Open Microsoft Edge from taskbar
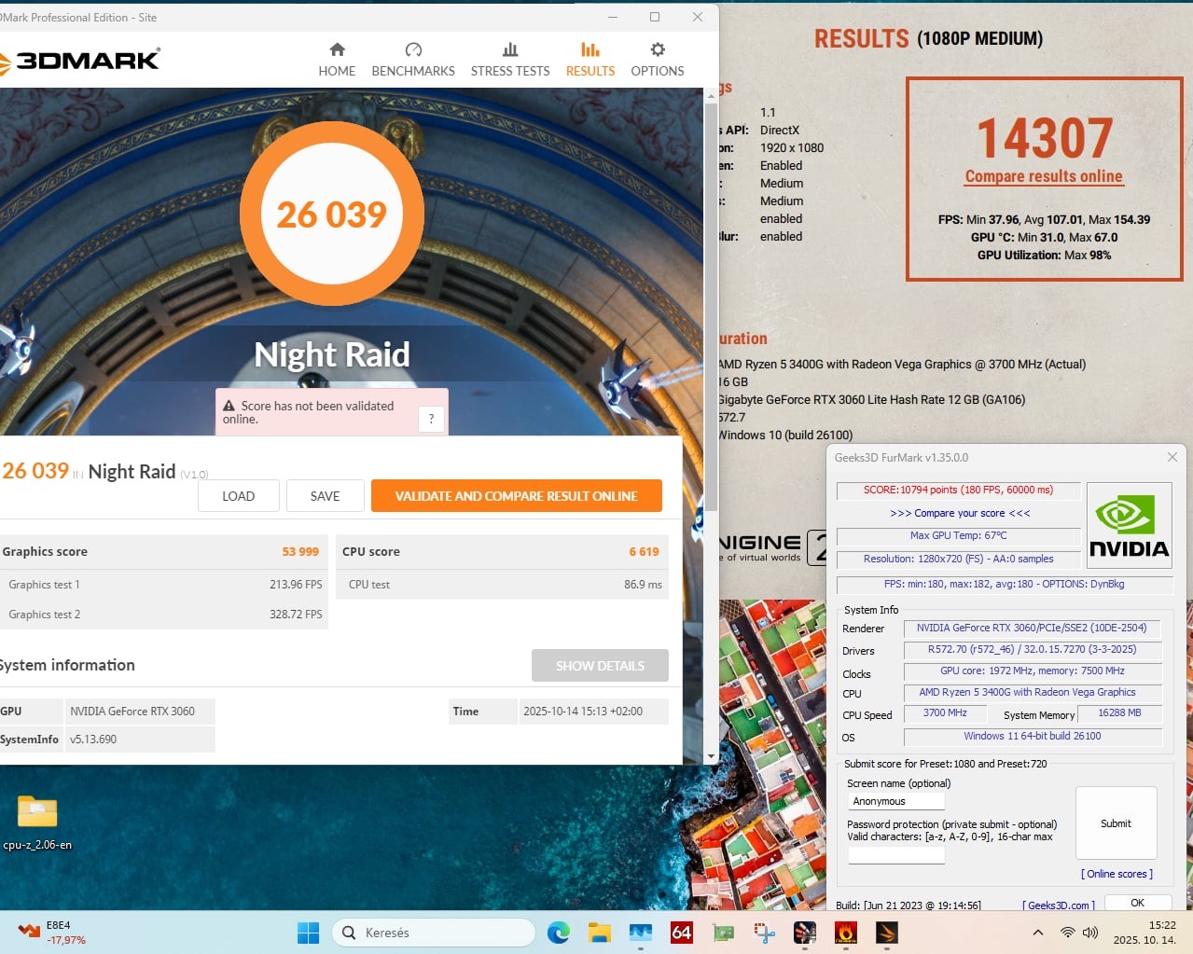 [x=559, y=933]
